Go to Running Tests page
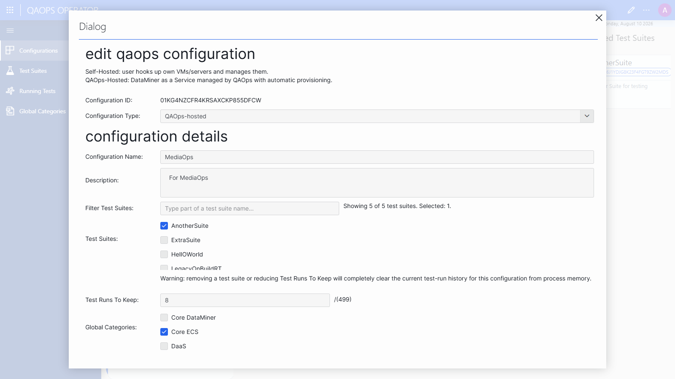This screenshot has width=675, height=379. click(35, 91)
